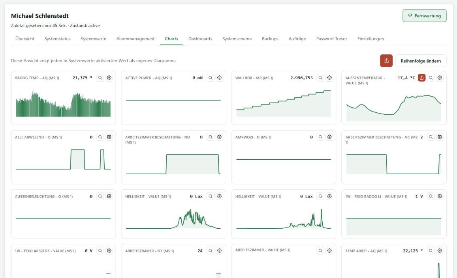Click the value 21,375 °
This screenshot has width=457, height=278.
click(x=82, y=78)
